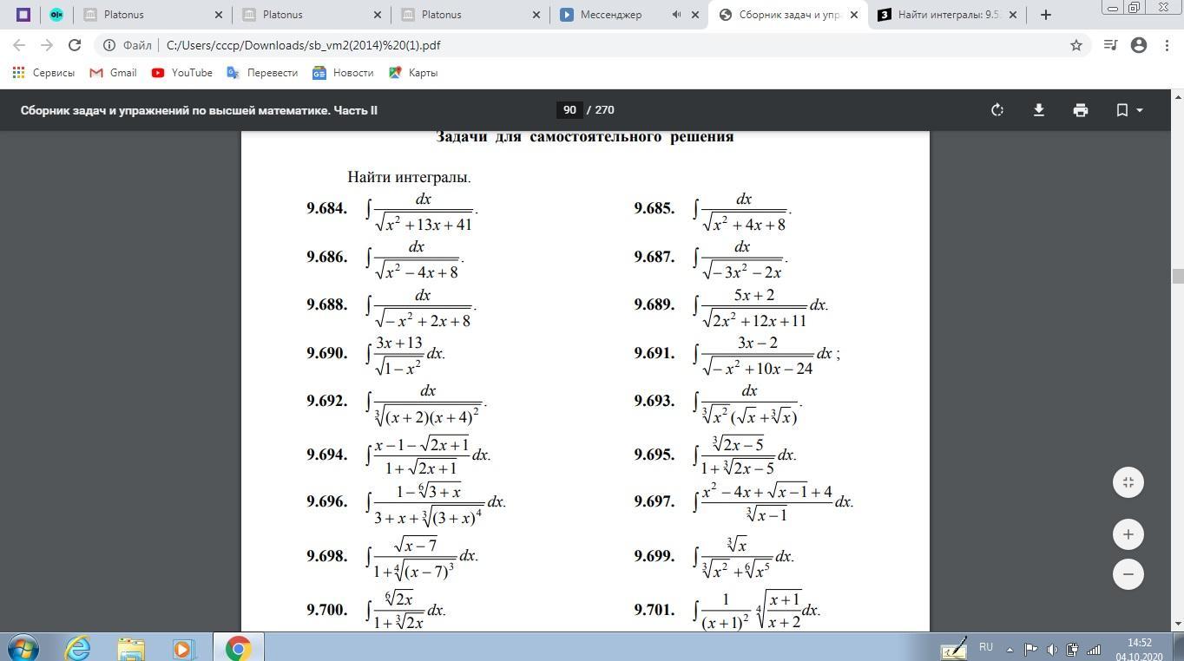Zoom out of the PDF
1184x661 pixels.
click(x=1128, y=574)
